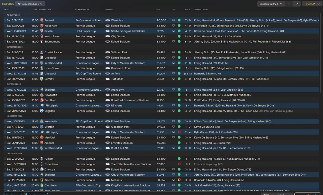Screen dimensions: 323x195
Task: Click the Luton Town opposition name
Action: 51,68
